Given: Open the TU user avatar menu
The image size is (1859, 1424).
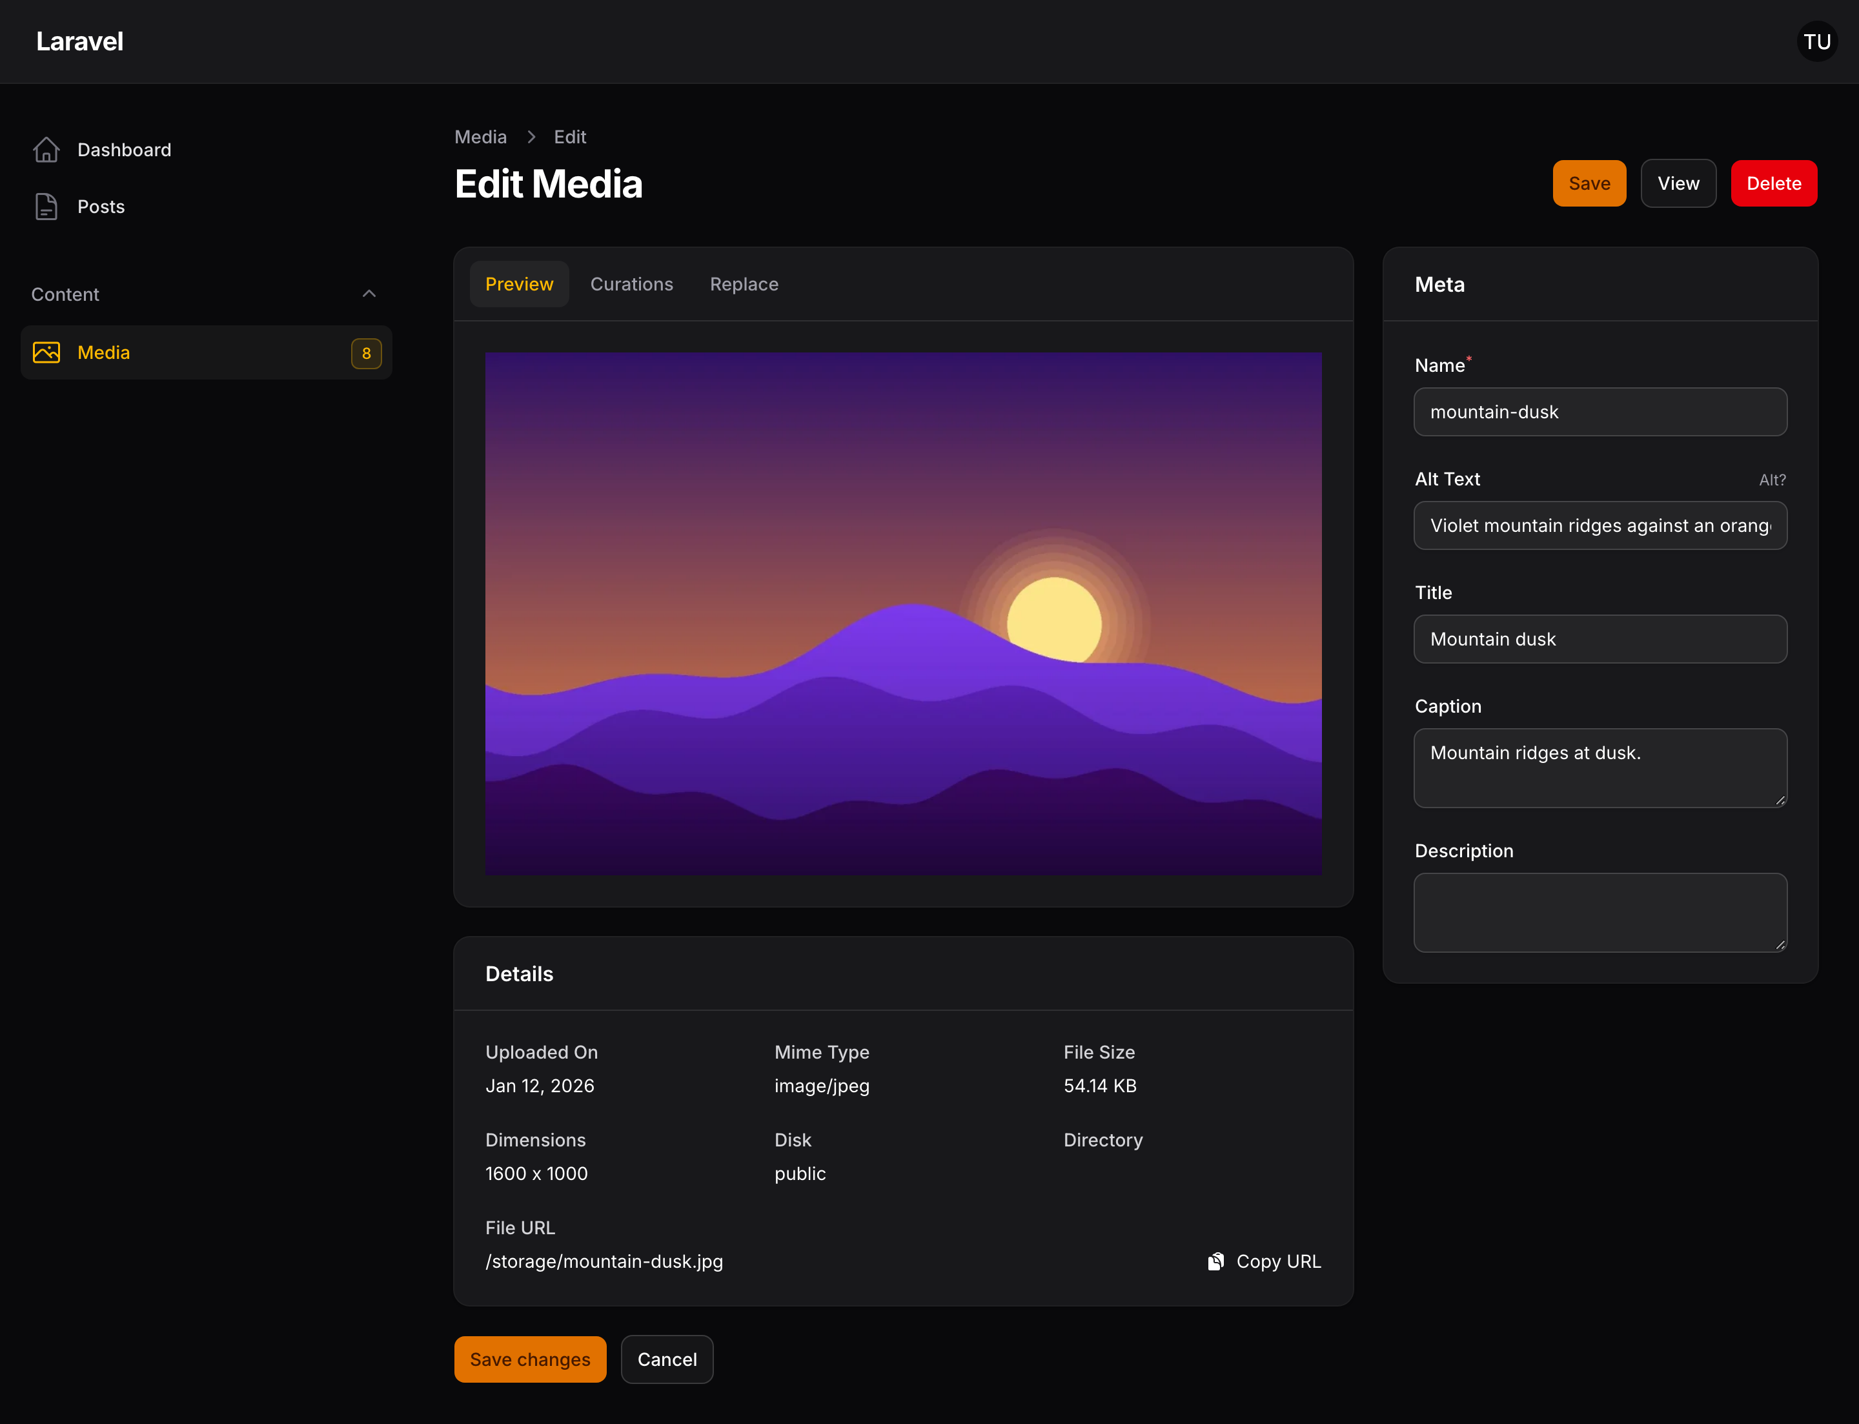Looking at the screenshot, I should point(1816,41).
